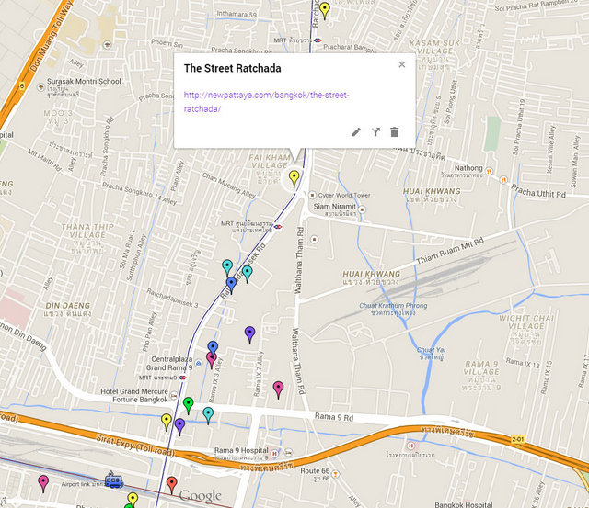The image size is (589, 508).
Task: Click the Pracha Uthit Rd label
Action: tap(537, 192)
